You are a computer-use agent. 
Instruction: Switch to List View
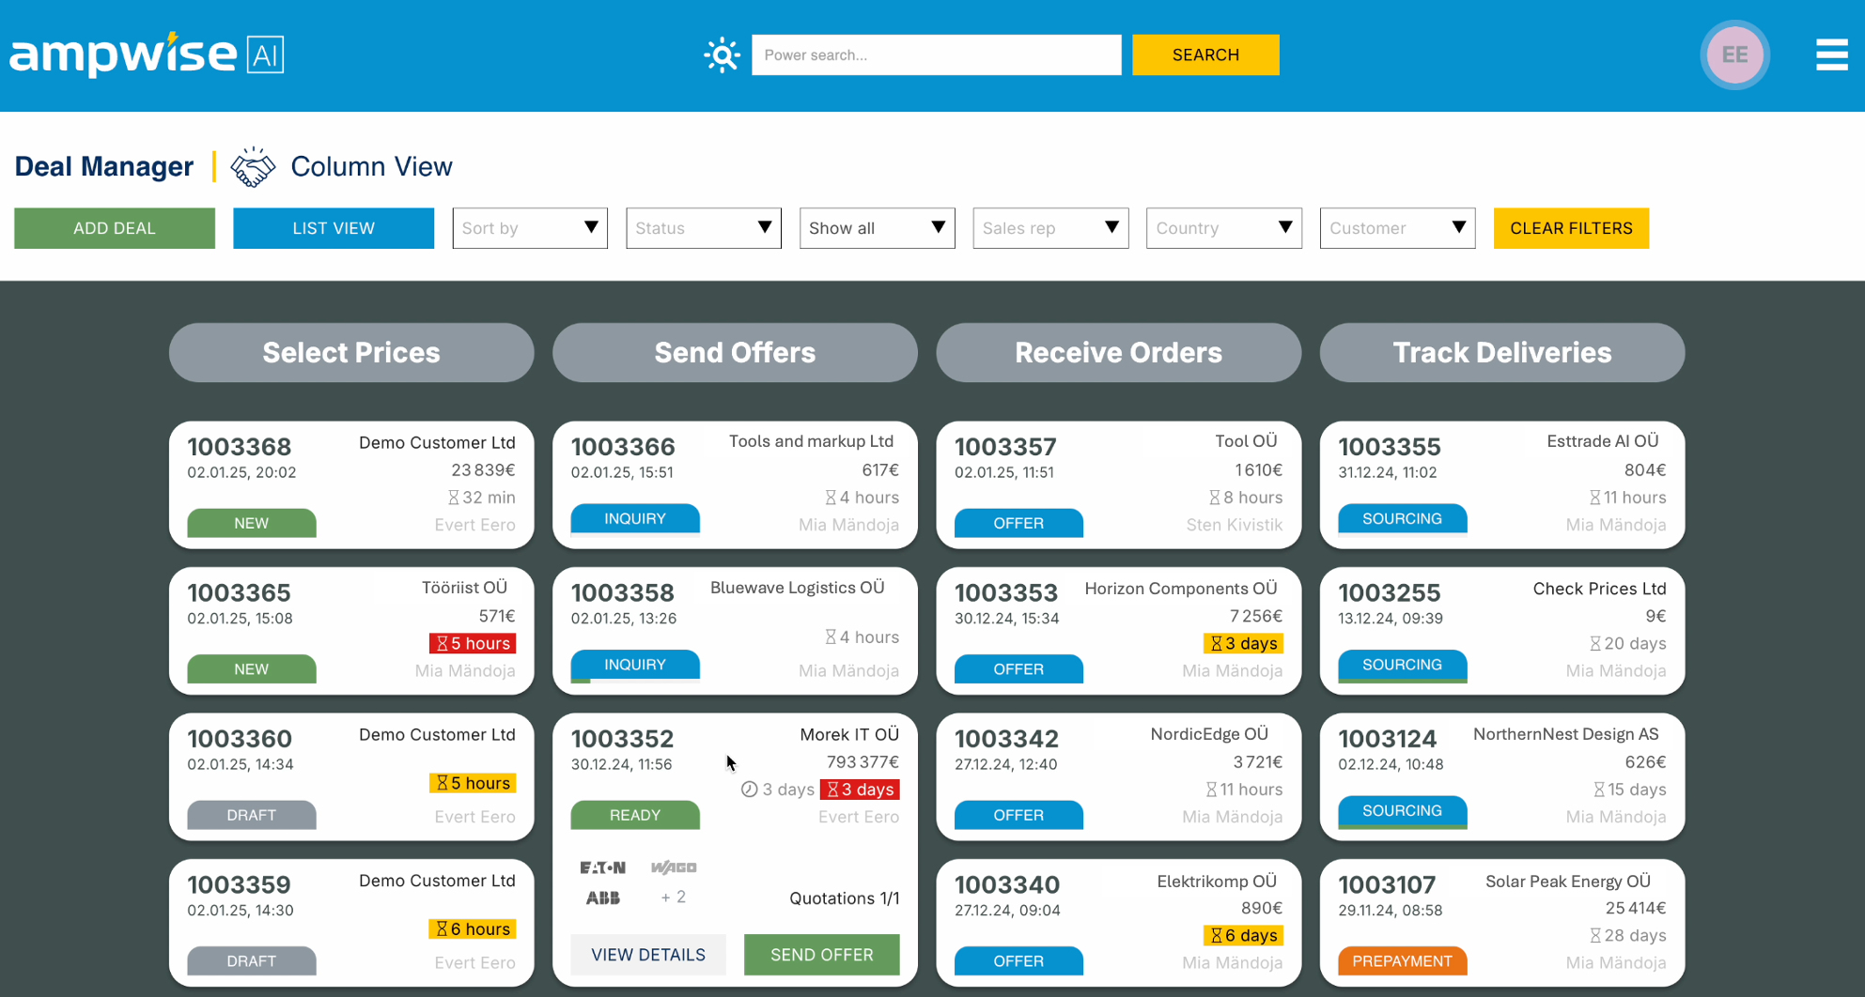(333, 227)
